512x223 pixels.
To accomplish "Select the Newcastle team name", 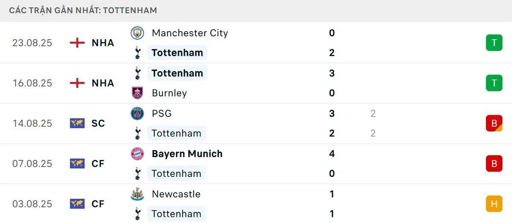I will (x=176, y=194).
